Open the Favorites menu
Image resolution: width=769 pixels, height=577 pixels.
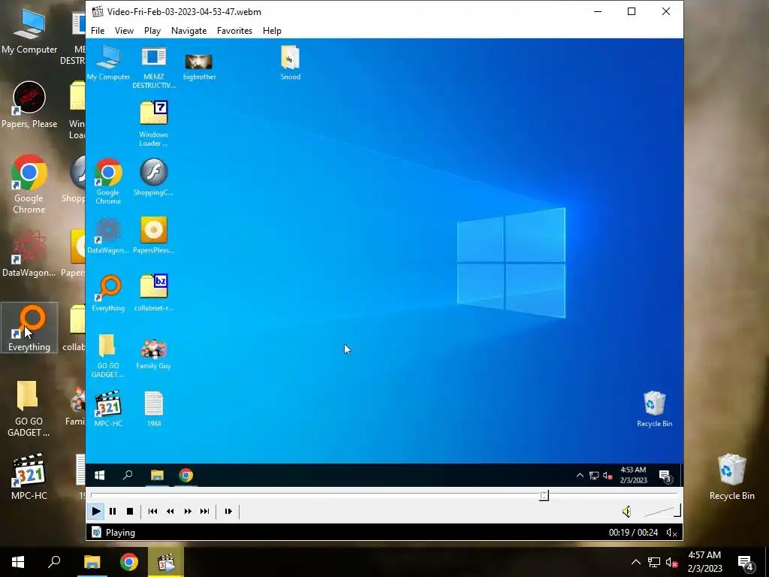coord(234,30)
